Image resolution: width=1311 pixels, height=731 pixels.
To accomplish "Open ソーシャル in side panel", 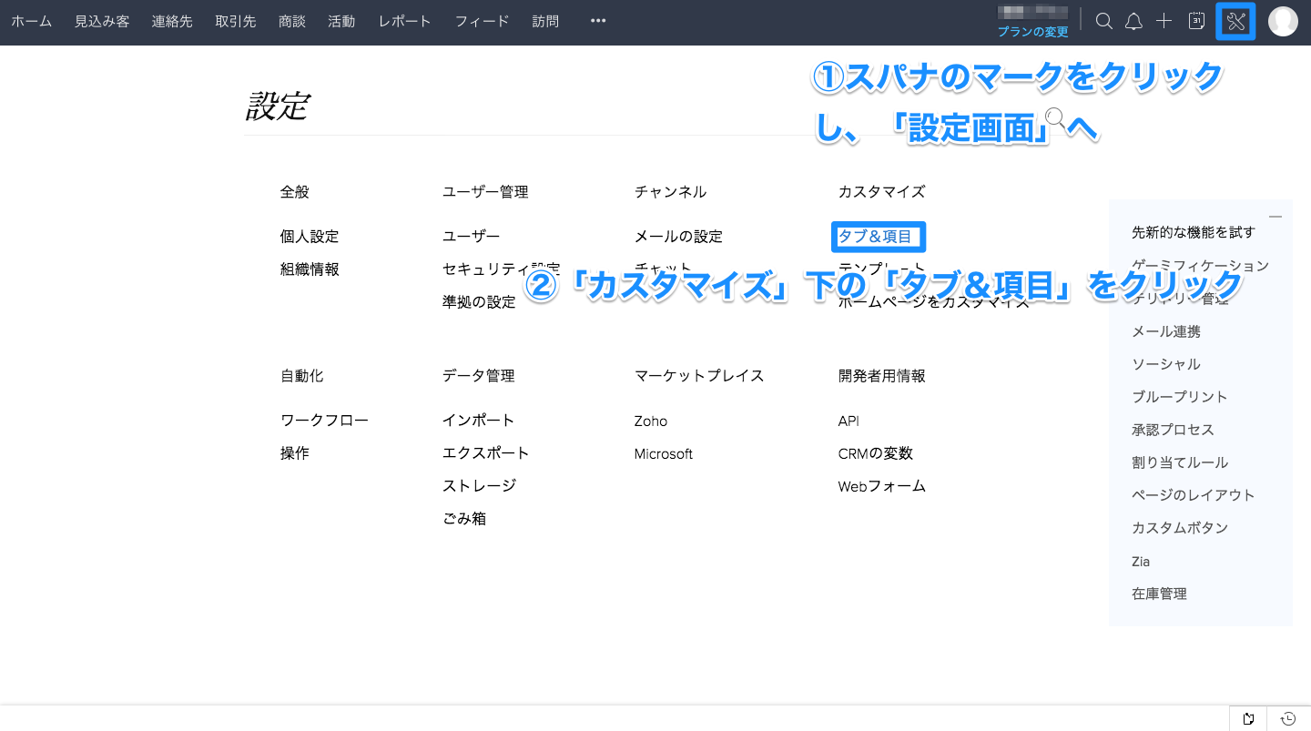I will (x=1166, y=364).
